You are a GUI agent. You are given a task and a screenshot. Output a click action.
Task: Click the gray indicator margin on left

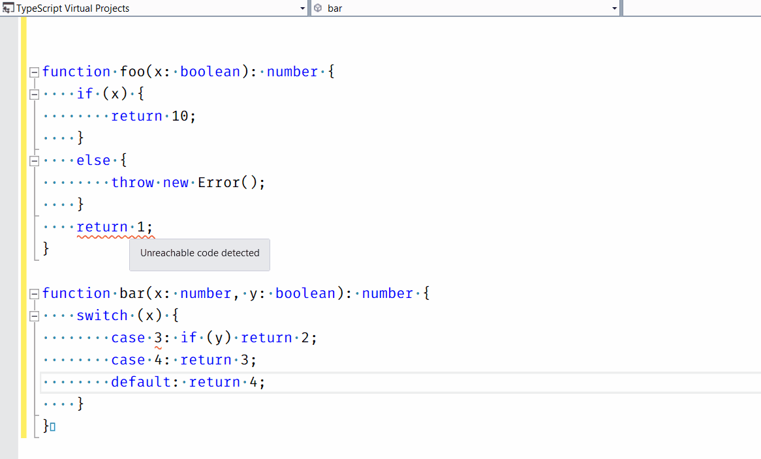tap(9, 228)
